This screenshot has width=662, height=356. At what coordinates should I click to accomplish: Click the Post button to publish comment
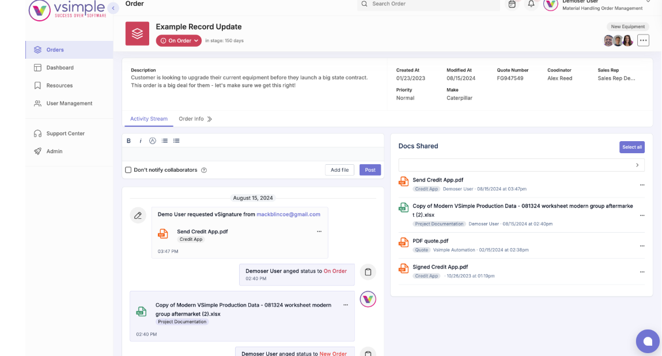[370, 169]
